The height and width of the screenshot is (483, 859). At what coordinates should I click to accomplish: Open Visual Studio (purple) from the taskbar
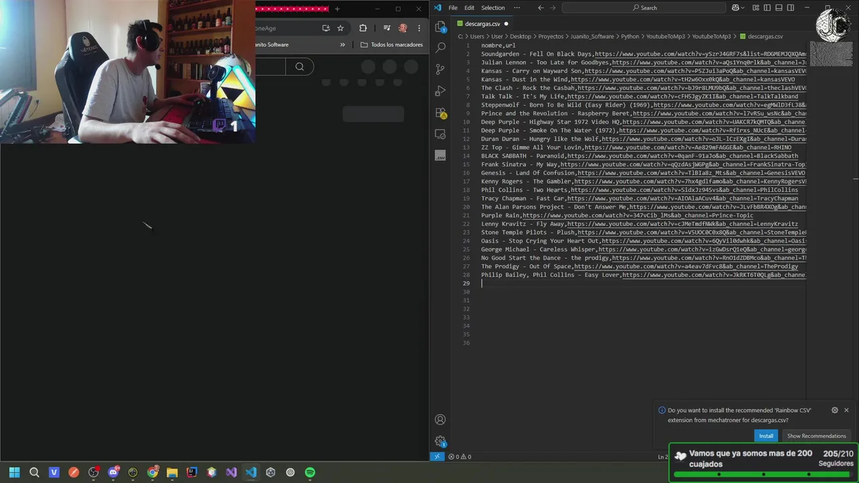231,472
